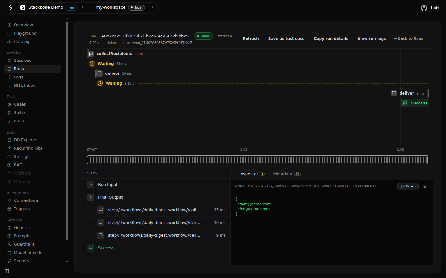Click the Guardrails icon
446x278 pixels.
coord(9,244)
